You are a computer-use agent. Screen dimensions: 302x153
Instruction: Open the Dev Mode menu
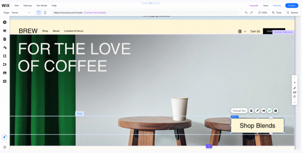(42, 6)
